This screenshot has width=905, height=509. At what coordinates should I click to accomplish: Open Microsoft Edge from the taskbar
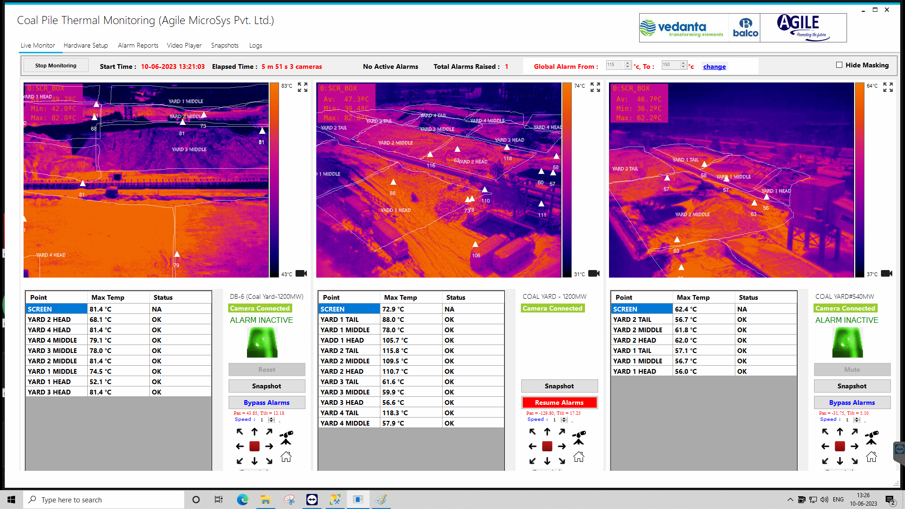point(242,500)
